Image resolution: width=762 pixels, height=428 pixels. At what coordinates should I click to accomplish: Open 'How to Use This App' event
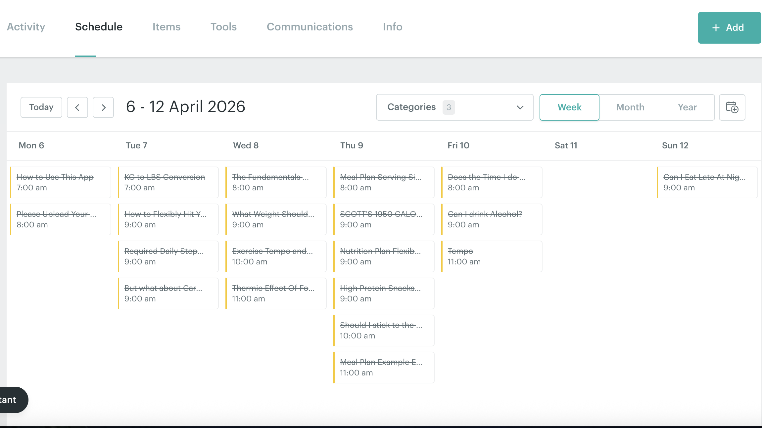click(61, 182)
